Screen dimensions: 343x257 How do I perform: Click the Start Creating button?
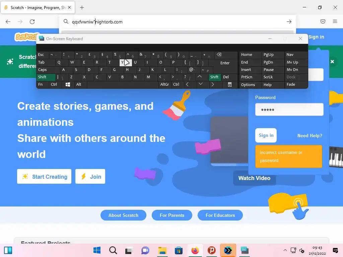tap(44, 176)
